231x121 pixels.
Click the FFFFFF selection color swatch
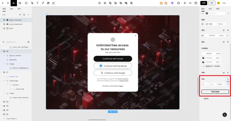pos(203,53)
